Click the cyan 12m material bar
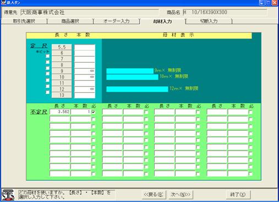The height and width of the screenshot is (202, 279). [x=137, y=89]
